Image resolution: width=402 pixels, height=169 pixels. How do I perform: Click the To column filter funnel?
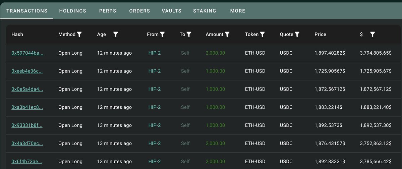(189, 34)
